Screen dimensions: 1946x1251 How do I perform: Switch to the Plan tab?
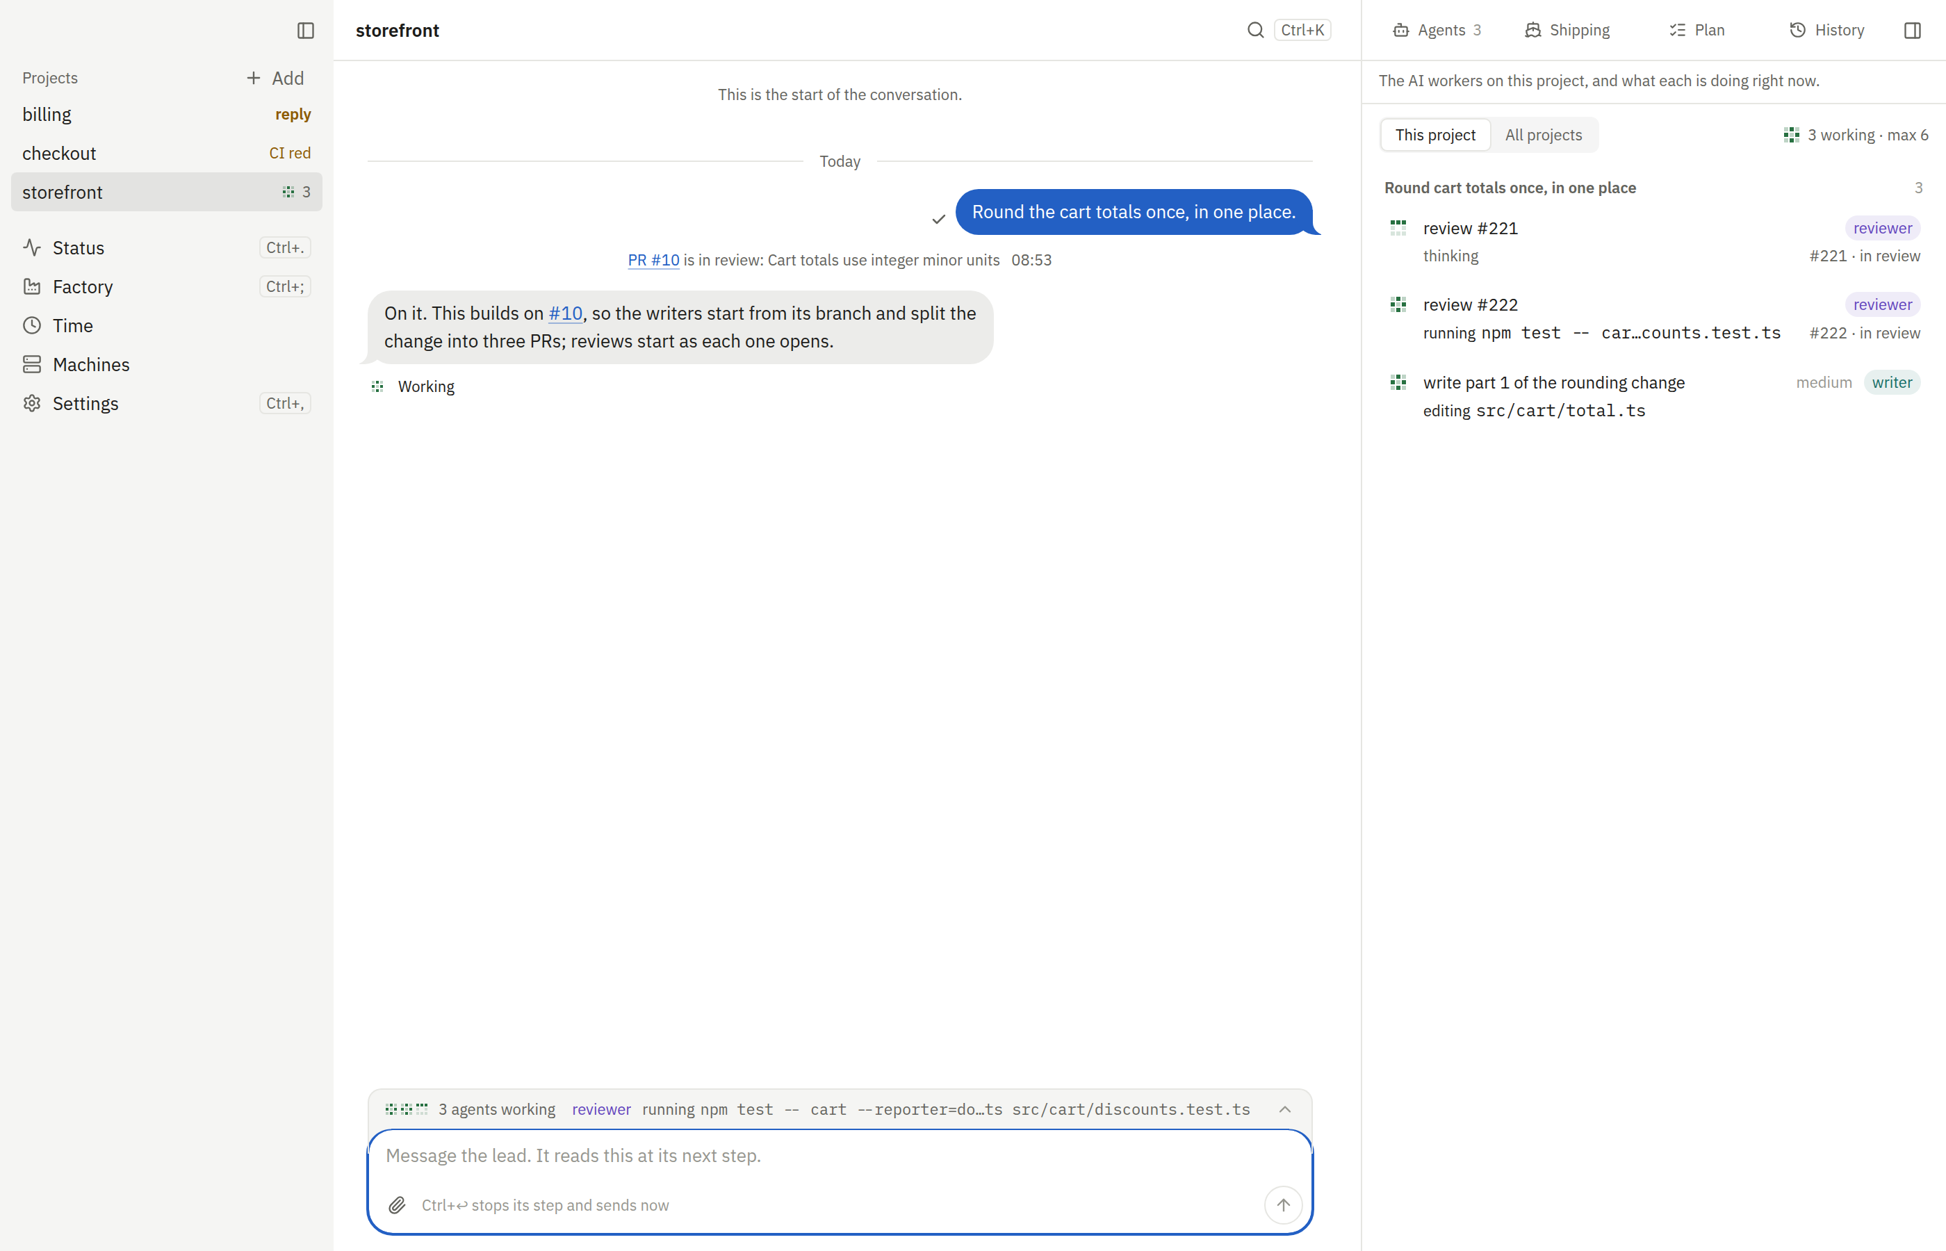[x=1696, y=30]
